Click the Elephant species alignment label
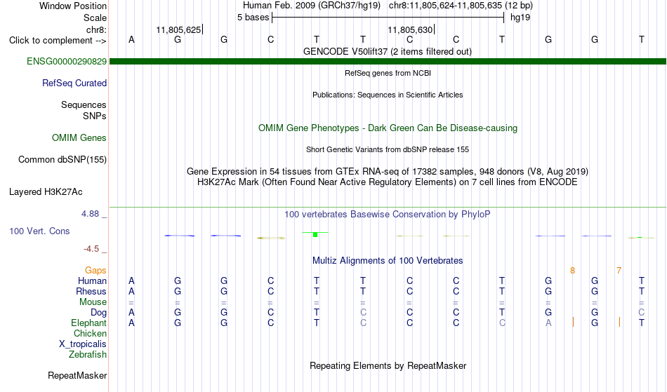Screen dimensions: 667x392 pos(89,323)
